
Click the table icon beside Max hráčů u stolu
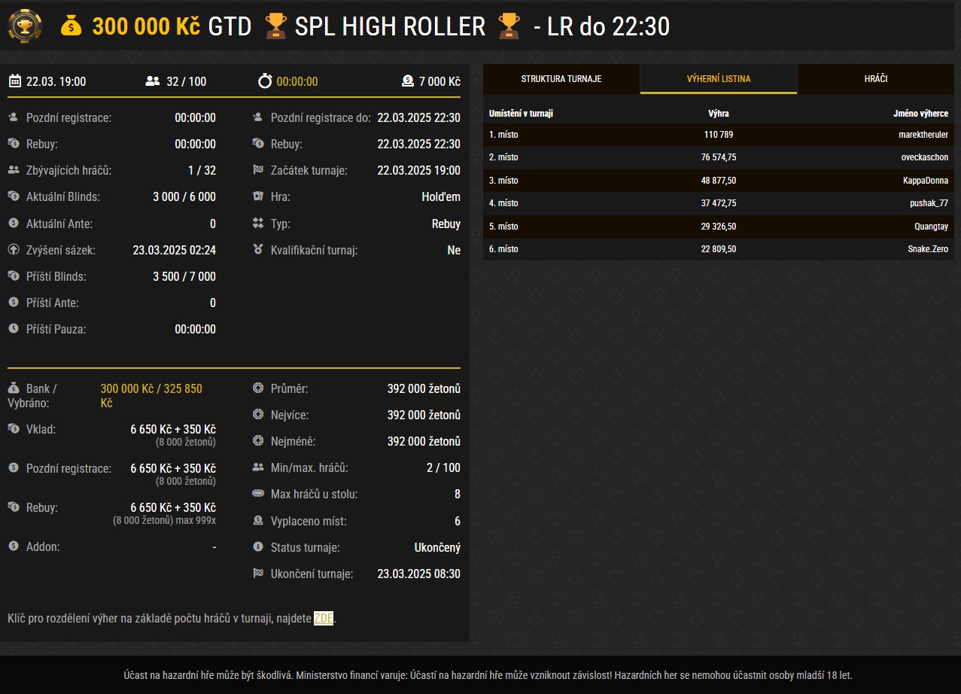[x=258, y=495]
